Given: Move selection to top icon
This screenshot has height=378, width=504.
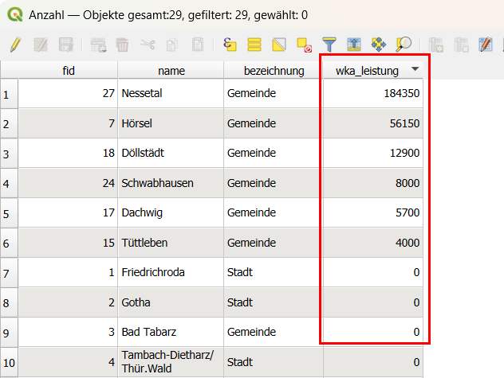Looking at the screenshot, I should (x=354, y=45).
